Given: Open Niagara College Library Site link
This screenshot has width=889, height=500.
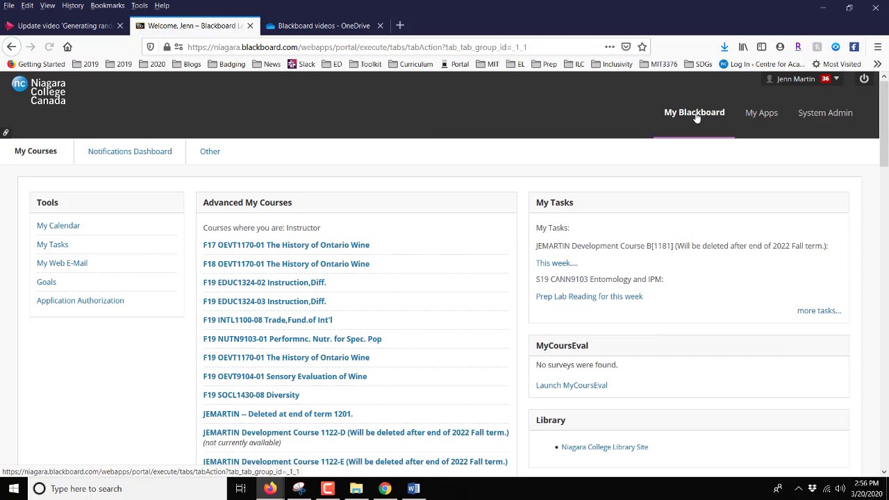Looking at the screenshot, I should pyautogui.click(x=604, y=447).
